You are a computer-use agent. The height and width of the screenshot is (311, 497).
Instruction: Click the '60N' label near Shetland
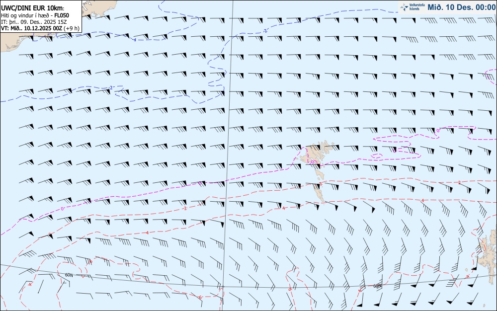[x=377, y=286]
